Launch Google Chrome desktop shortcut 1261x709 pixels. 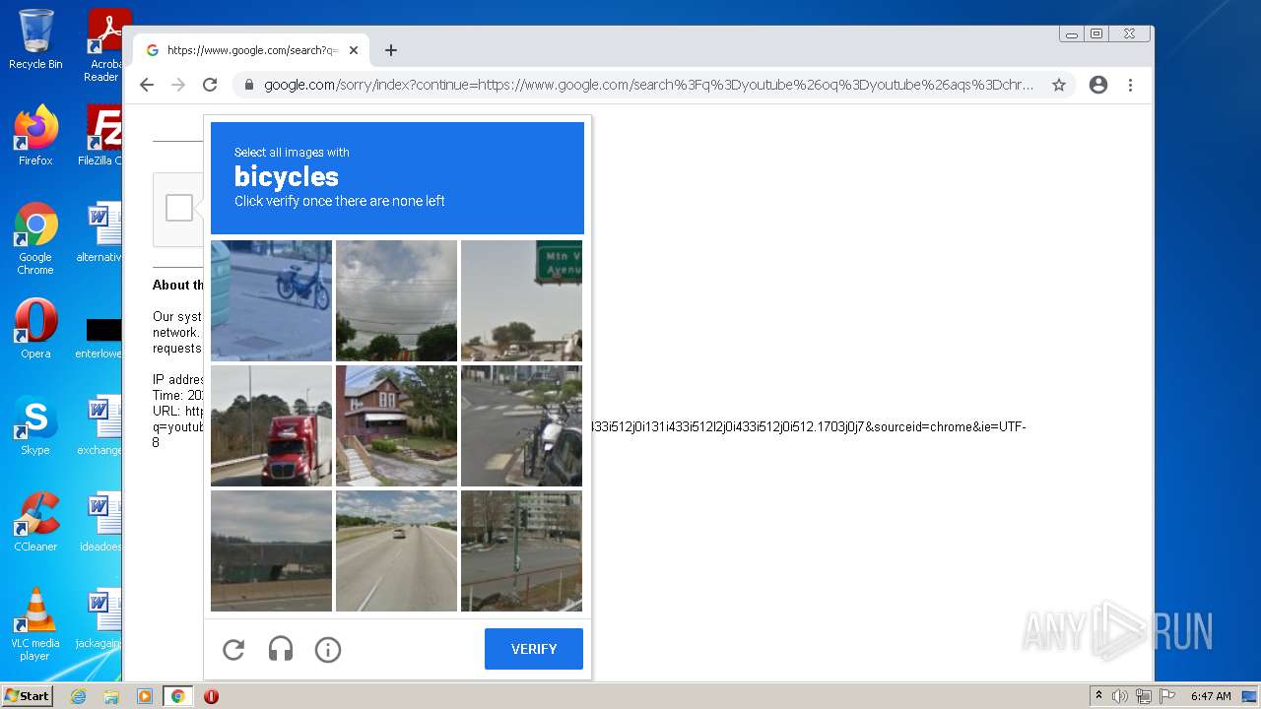point(35,237)
